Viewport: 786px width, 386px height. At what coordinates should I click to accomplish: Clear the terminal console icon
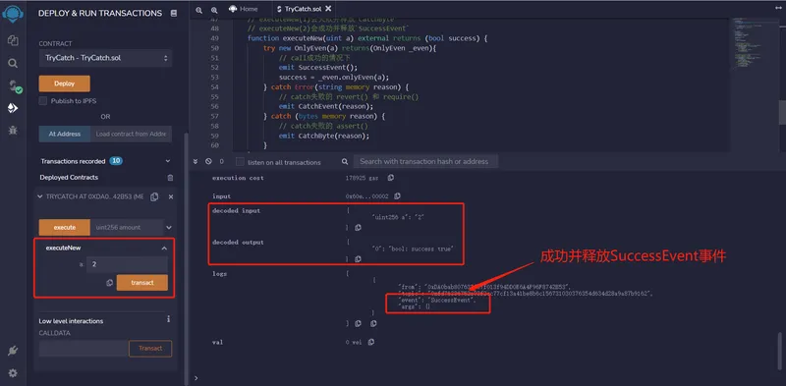208,161
